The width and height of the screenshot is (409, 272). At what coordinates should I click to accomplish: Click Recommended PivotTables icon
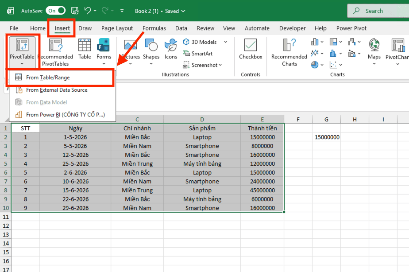coord(56,45)
